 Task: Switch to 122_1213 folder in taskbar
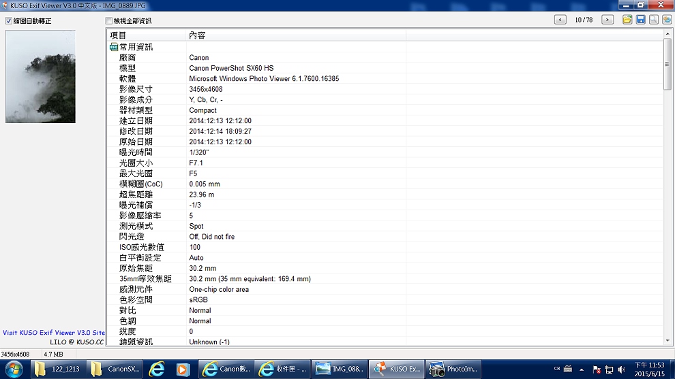click(x=58, y=369)
